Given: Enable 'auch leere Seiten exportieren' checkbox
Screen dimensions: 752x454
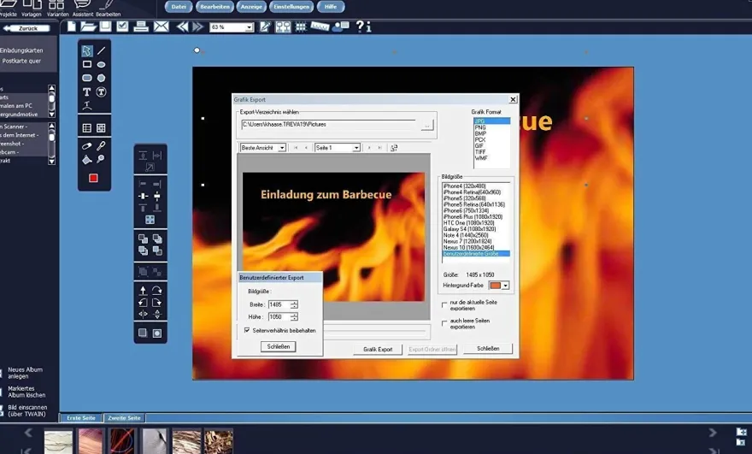Looking at the screenshot, I should (444, 323).
